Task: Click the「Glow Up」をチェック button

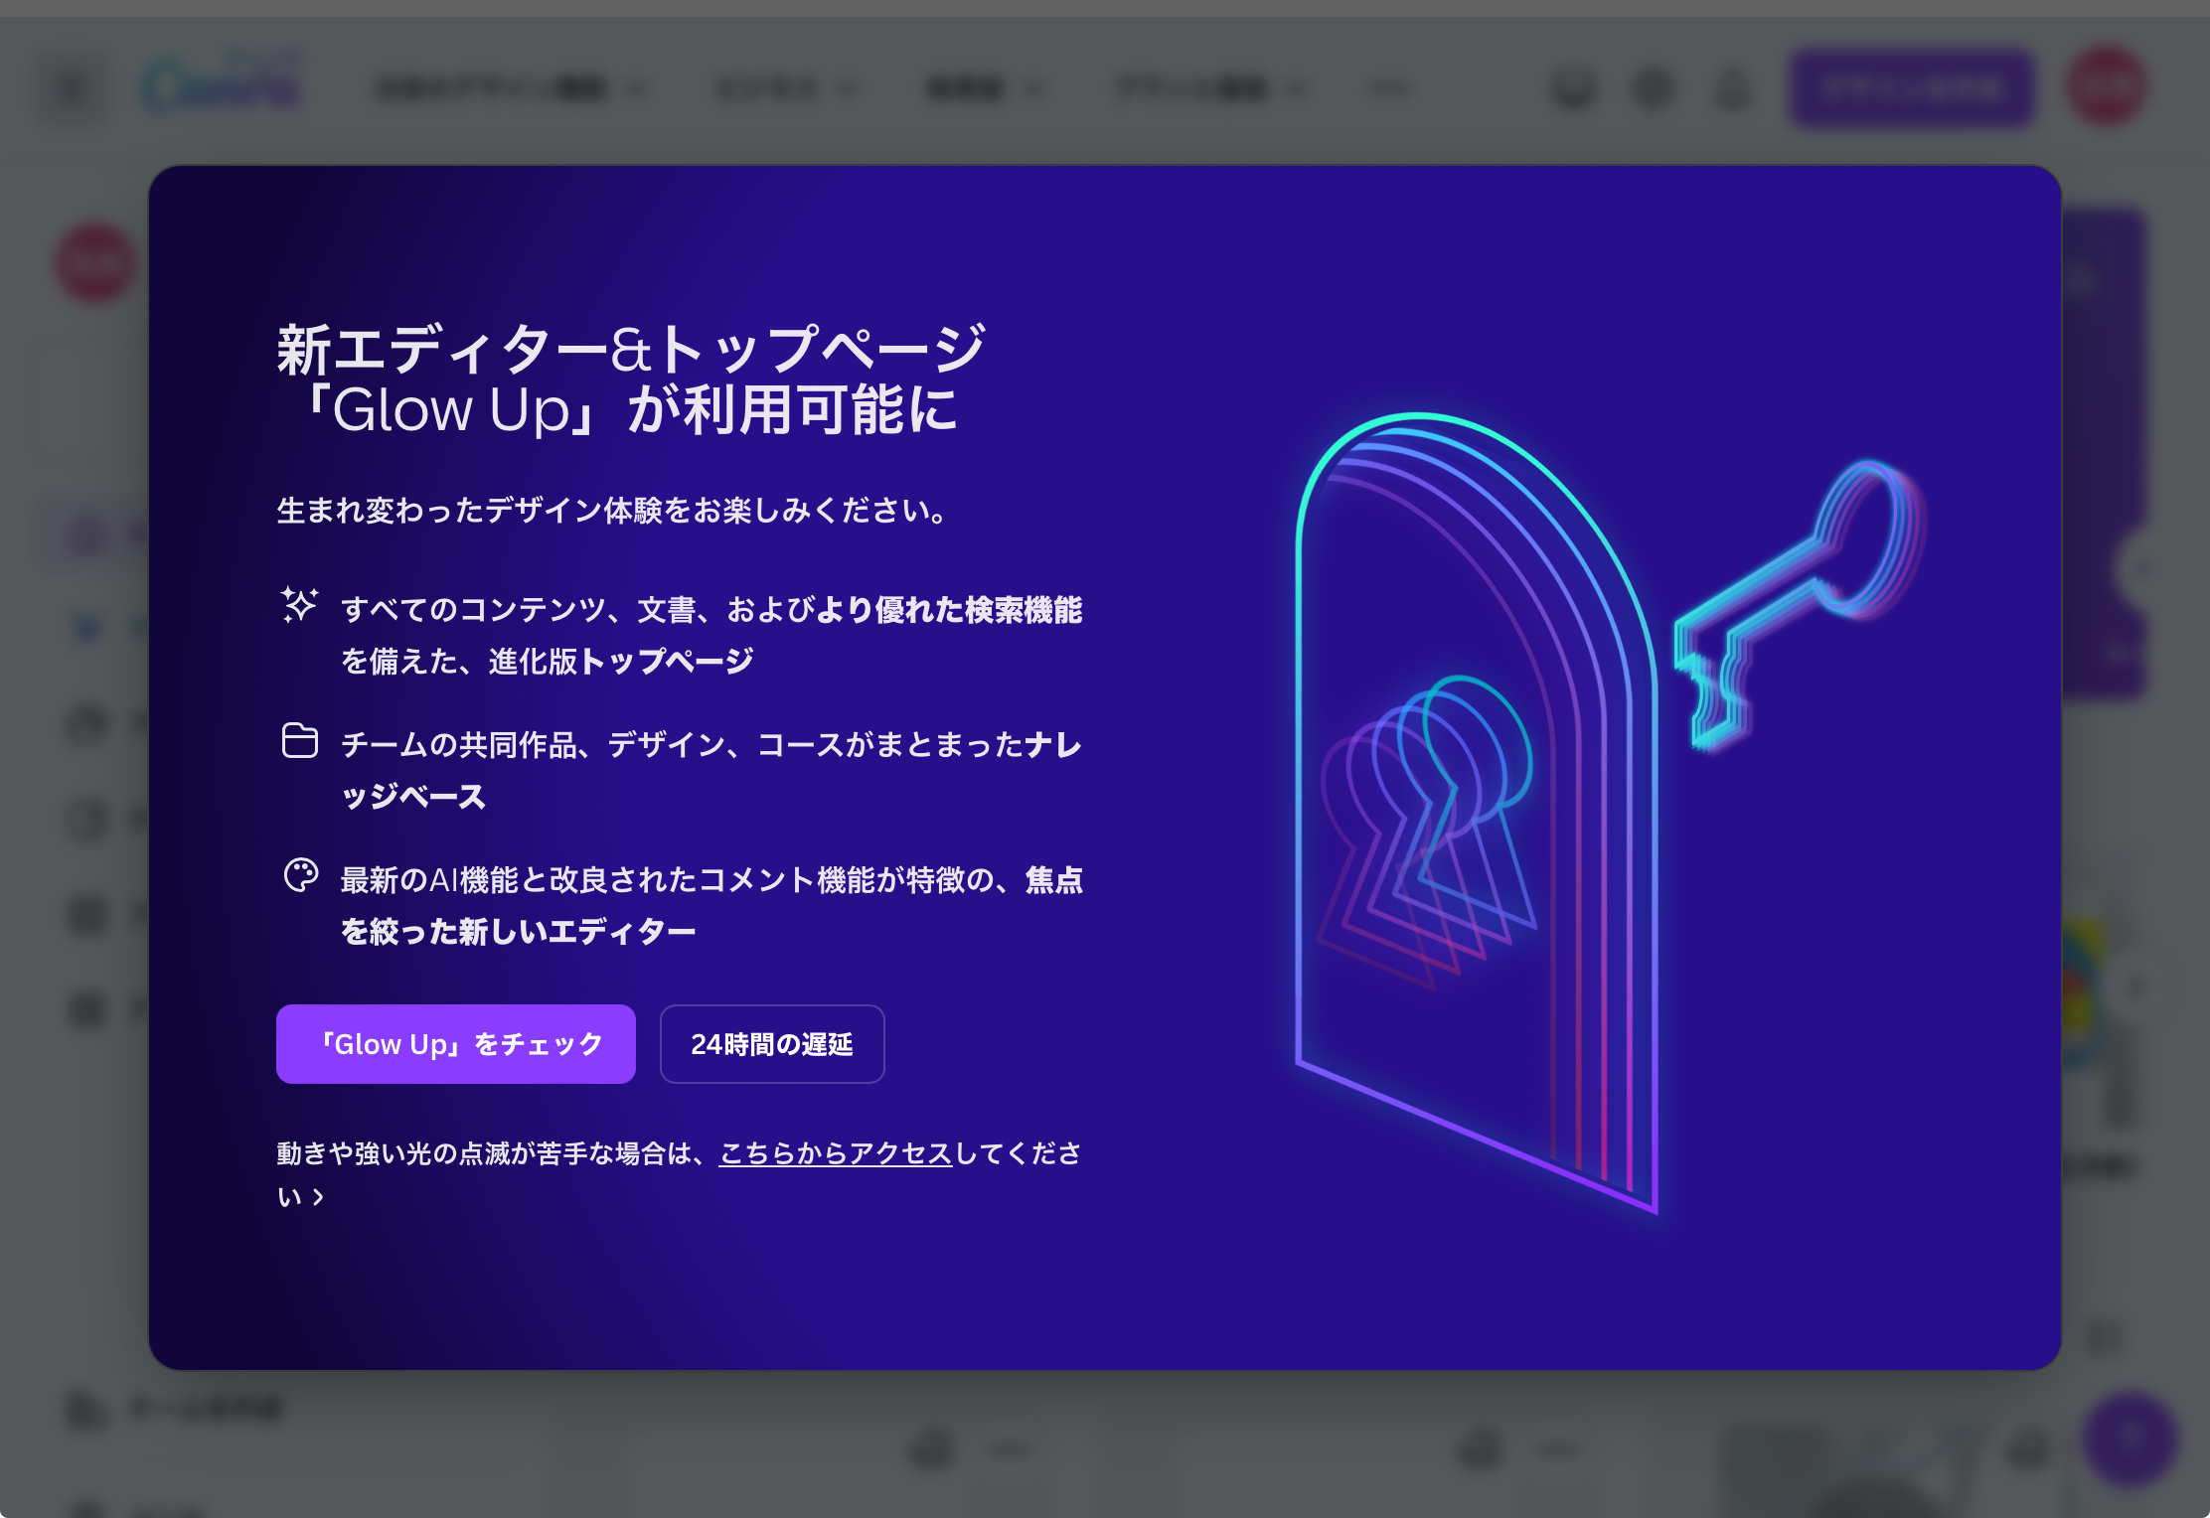Action: [456, 1044]
